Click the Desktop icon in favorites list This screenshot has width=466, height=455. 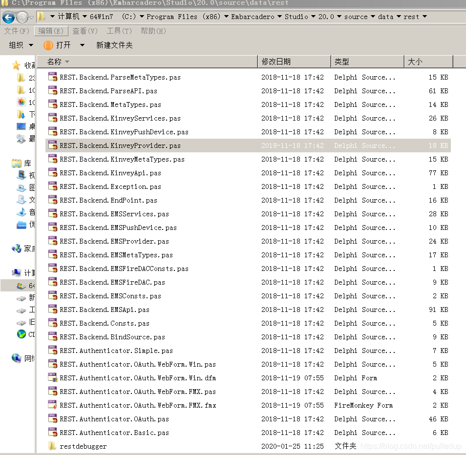click(x=21, y=126)
